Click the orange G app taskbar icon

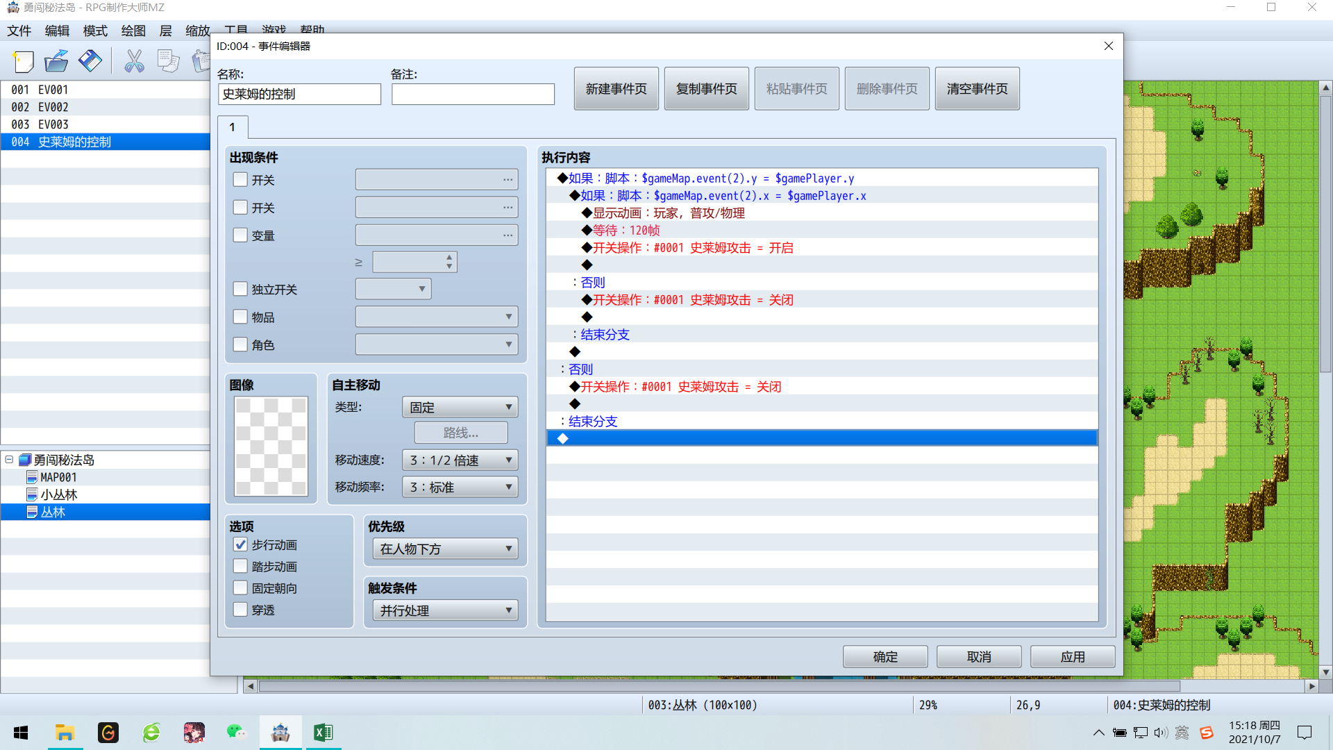(108, 733)
